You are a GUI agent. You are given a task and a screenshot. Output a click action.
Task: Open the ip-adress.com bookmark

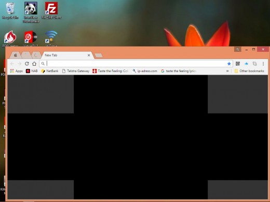[145, 71]
